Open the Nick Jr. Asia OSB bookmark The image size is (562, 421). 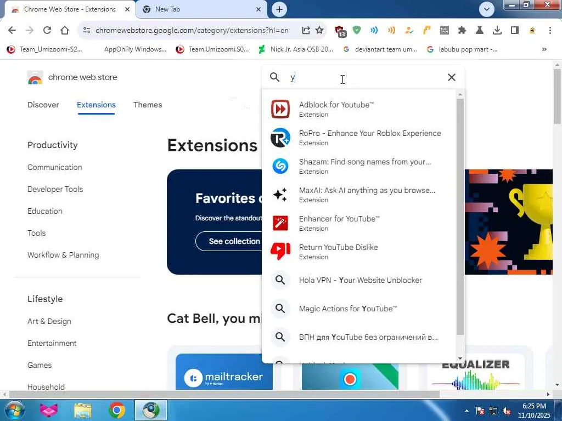(x=296, y=49)
